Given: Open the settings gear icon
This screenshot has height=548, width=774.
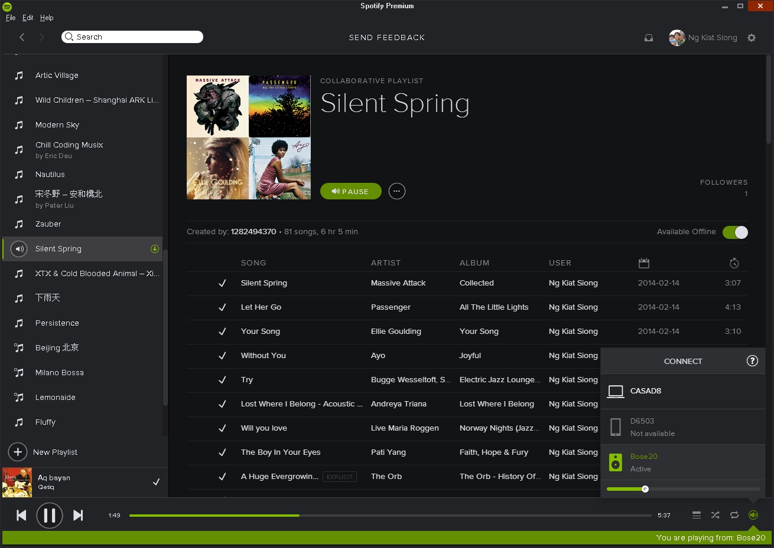Looking at the screenshot, I should (x=751, y=38).
